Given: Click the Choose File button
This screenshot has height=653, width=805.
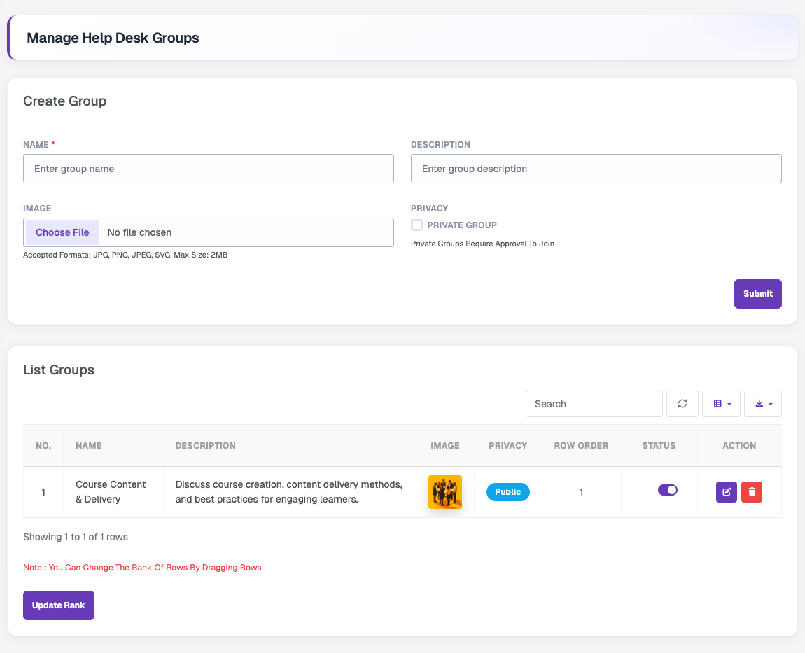Looking at the screenshot, I should 62,232.
